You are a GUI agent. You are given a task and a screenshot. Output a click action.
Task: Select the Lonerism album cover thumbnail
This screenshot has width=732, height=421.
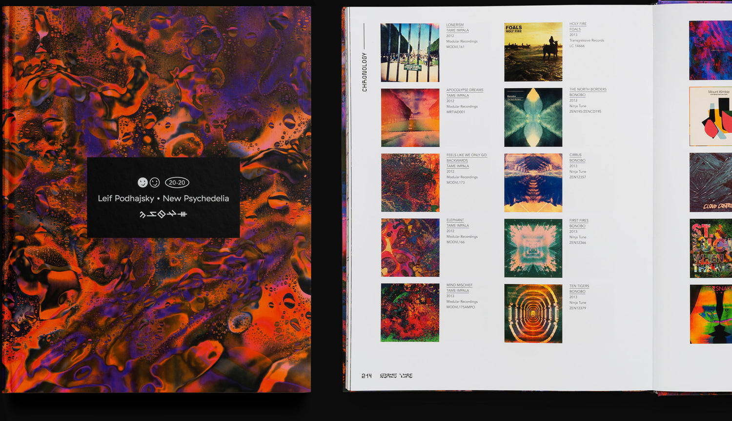(410, 53)
